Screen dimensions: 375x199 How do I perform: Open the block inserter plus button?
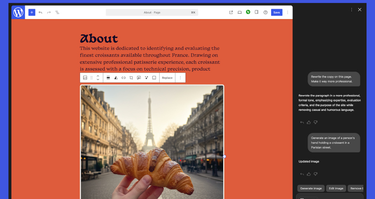click(x=32, y=12)
